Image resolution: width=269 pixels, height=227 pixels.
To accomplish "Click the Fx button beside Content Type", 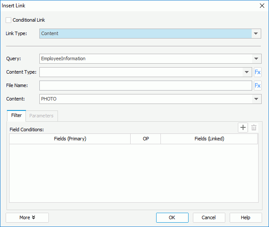I will pos(257,72).
